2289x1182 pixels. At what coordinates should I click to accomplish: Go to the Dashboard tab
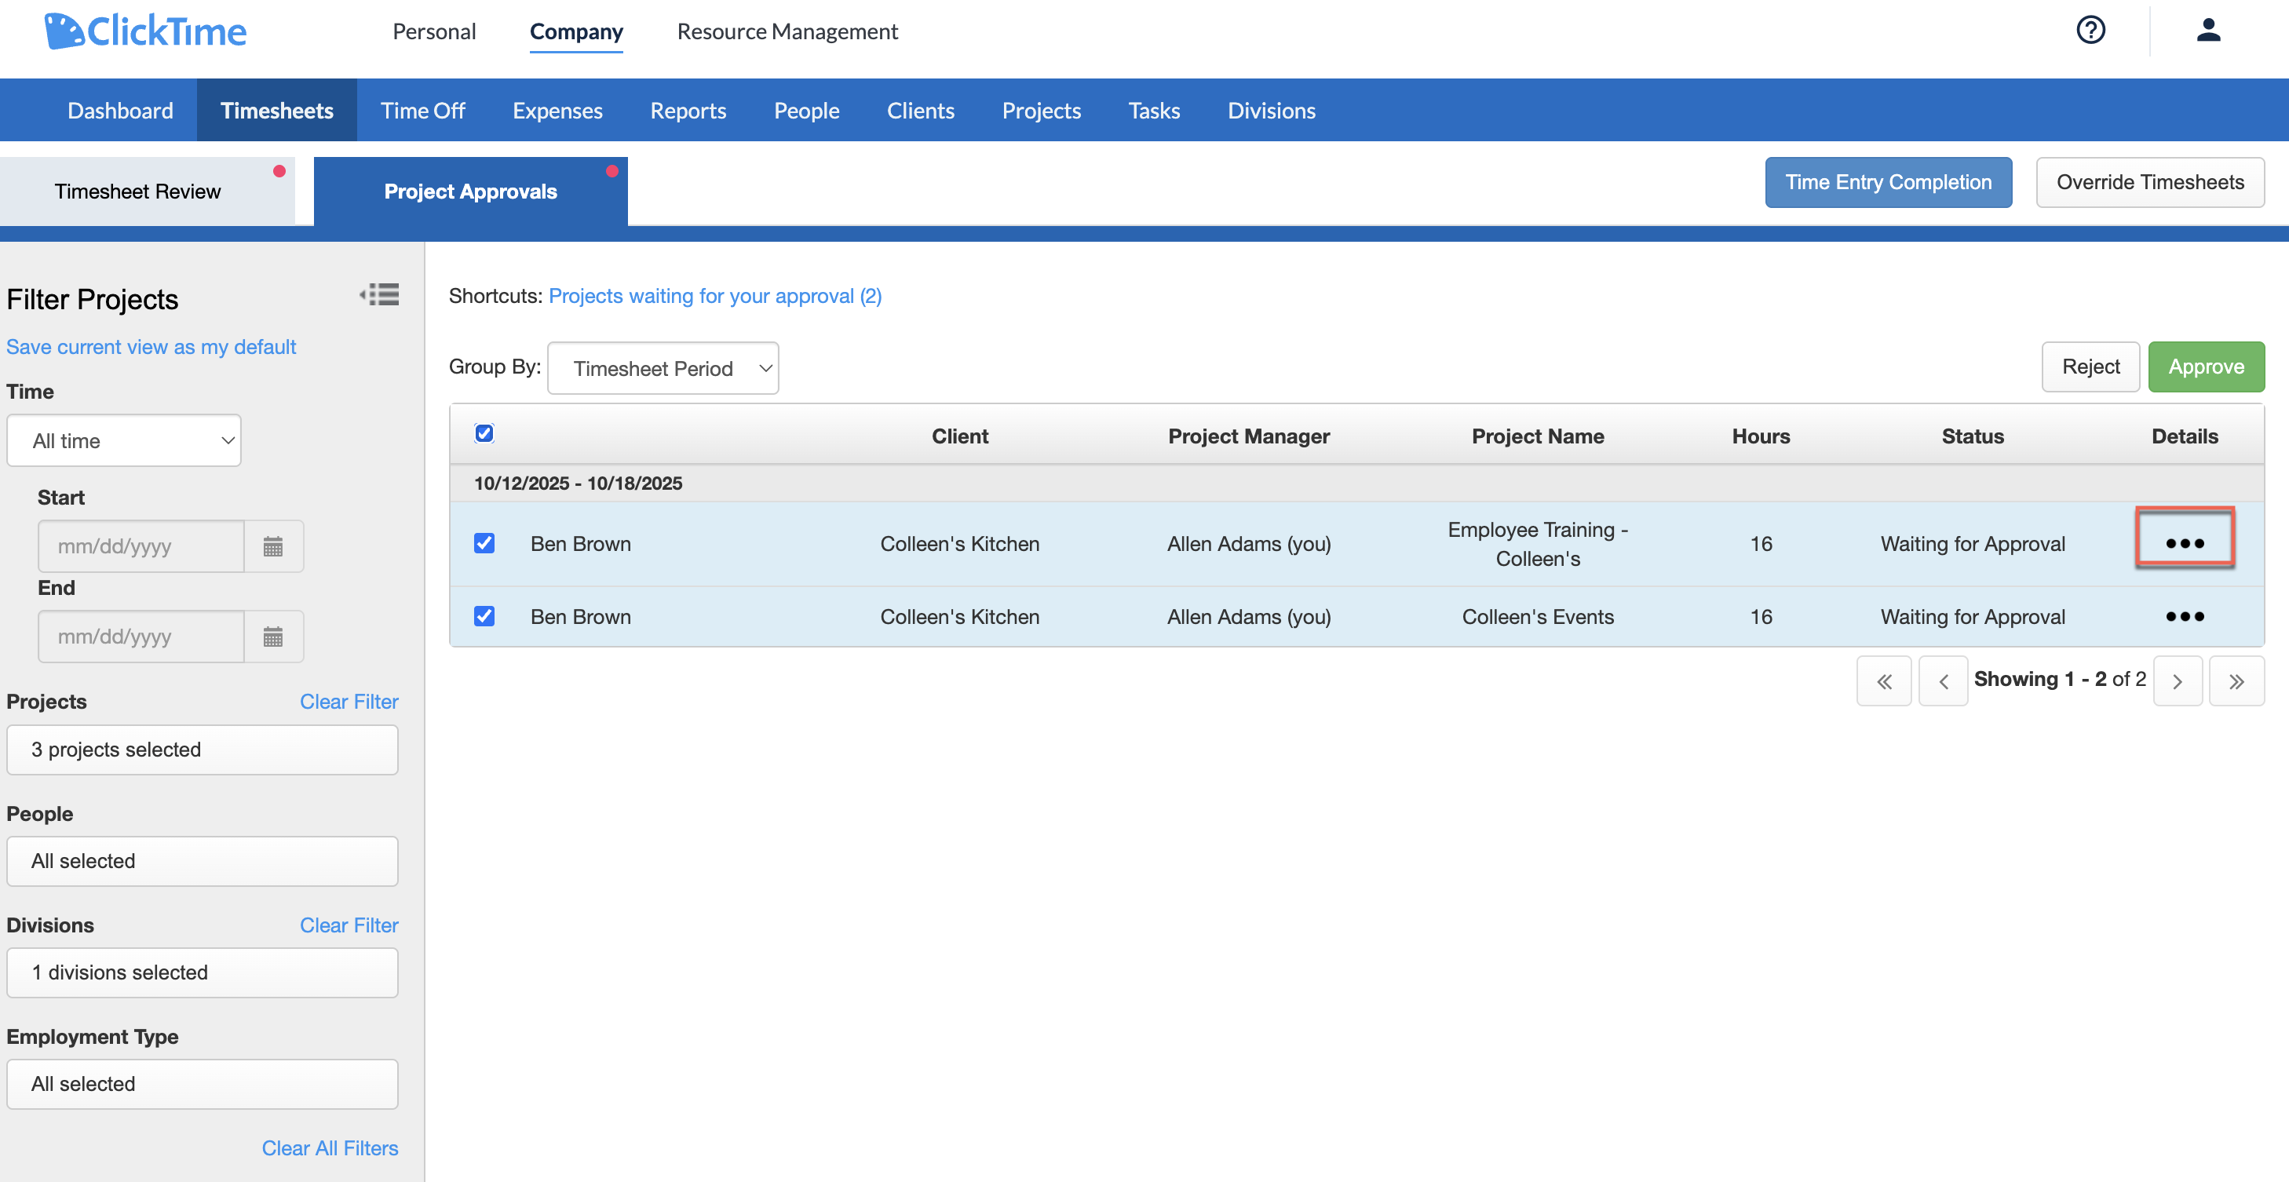point(121,110)
